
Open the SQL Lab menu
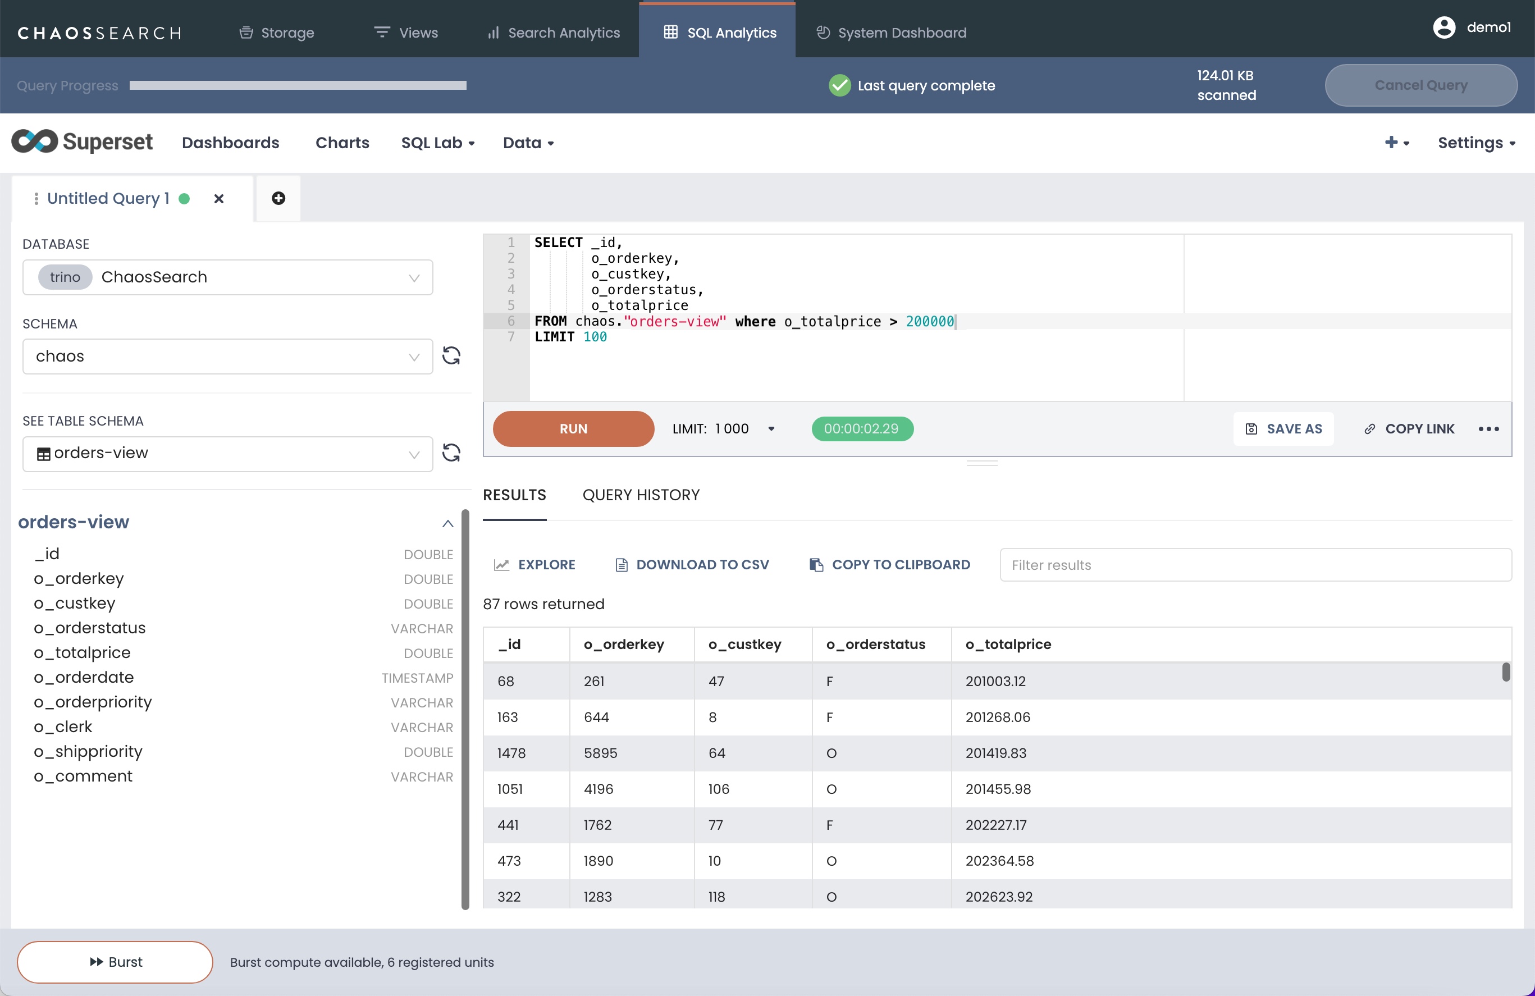pyautogui.click(x=437, y=143)
